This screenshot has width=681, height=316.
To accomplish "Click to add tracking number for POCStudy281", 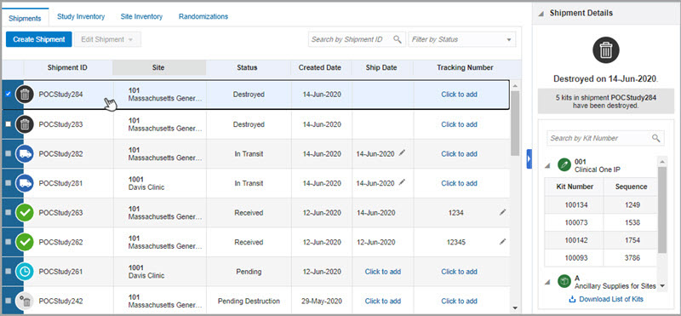I will tap(459, 183).
